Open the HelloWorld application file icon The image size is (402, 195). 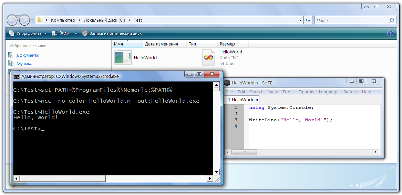point(123,58)
